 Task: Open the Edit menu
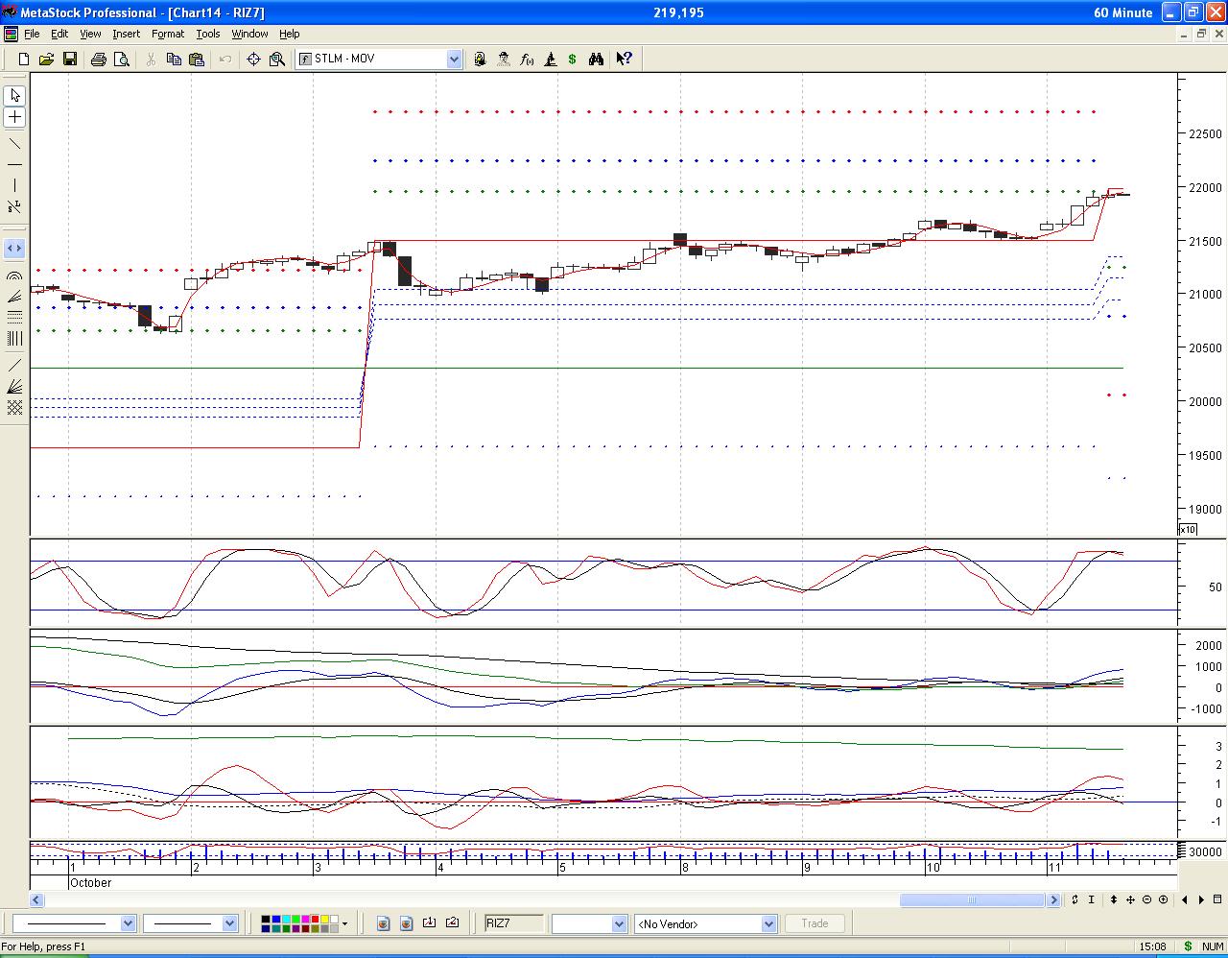pyautogui.click(x=59, y=34)
